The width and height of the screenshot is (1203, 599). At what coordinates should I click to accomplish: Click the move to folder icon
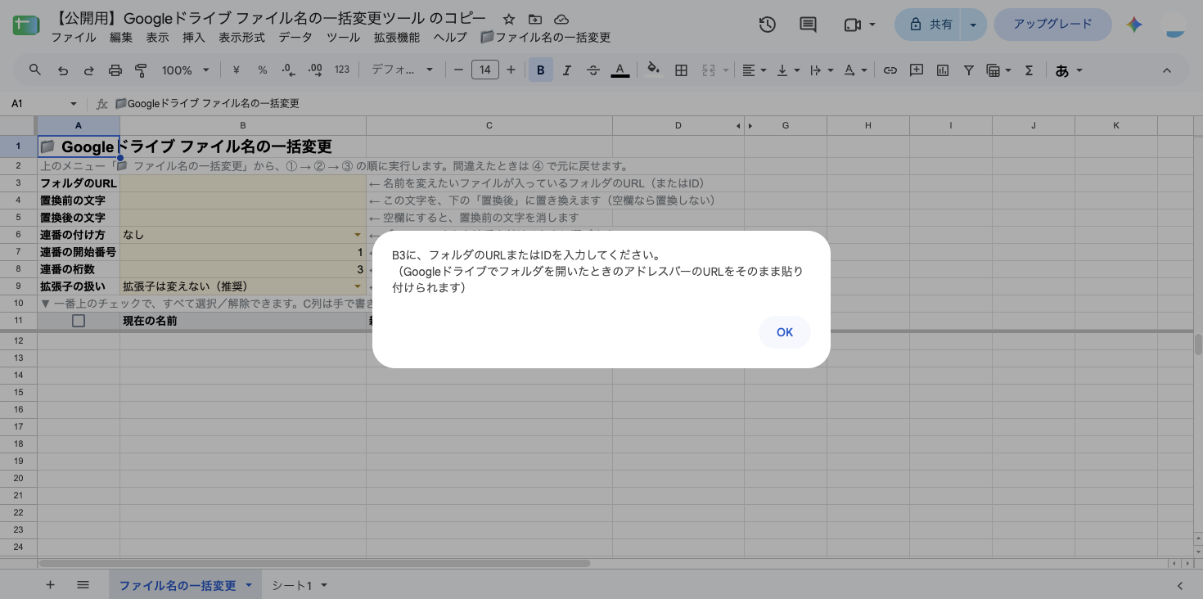(534, 19)
